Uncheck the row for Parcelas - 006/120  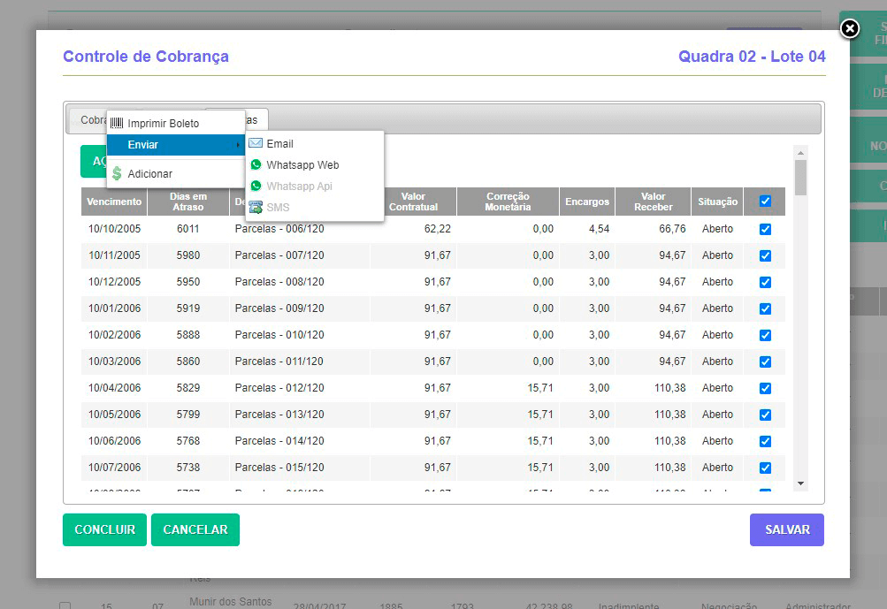pyautogui.click(x=765, y=229)
